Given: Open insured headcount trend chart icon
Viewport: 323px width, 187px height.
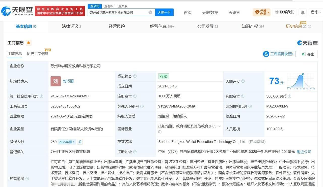Looking at the screenshot, I should coord(80,142).
